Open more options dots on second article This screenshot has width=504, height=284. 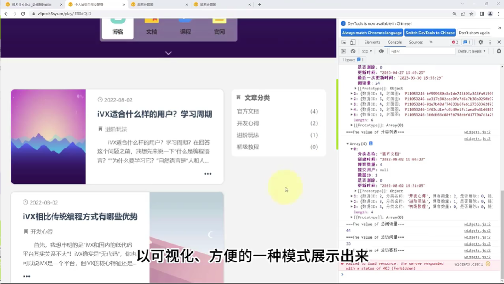pos(27,276)
